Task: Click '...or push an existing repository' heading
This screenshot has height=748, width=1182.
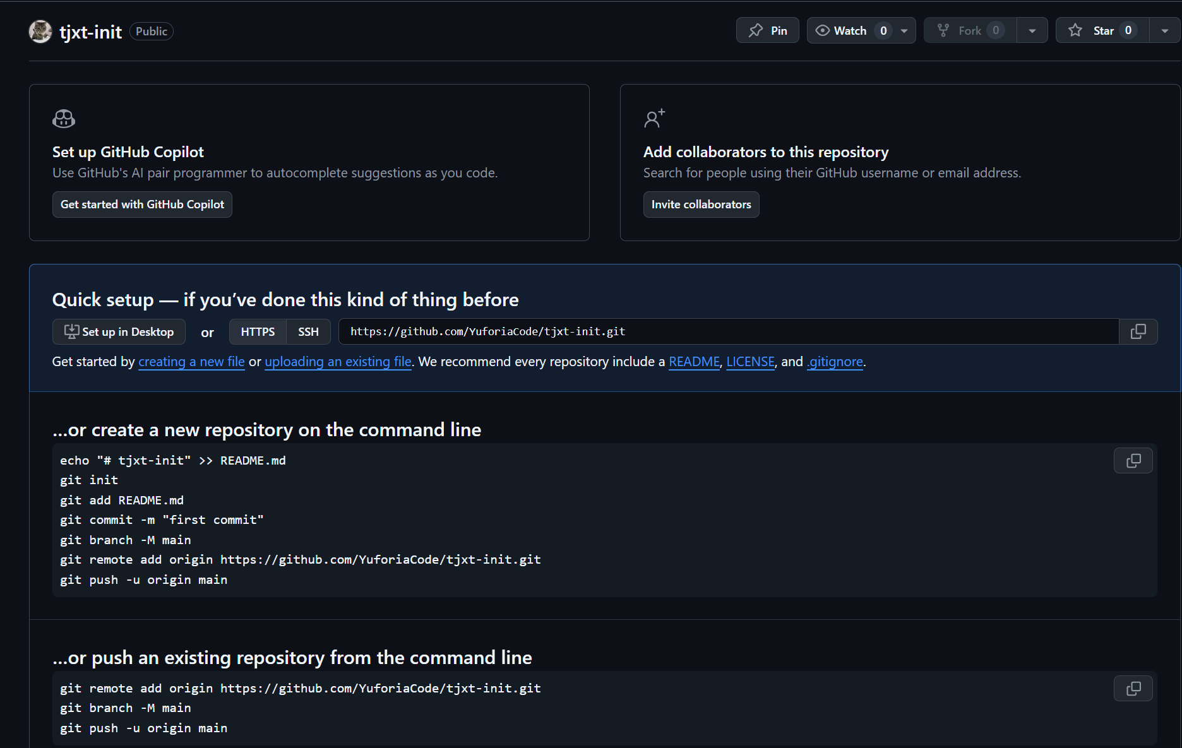Action: tap(292, 658)
